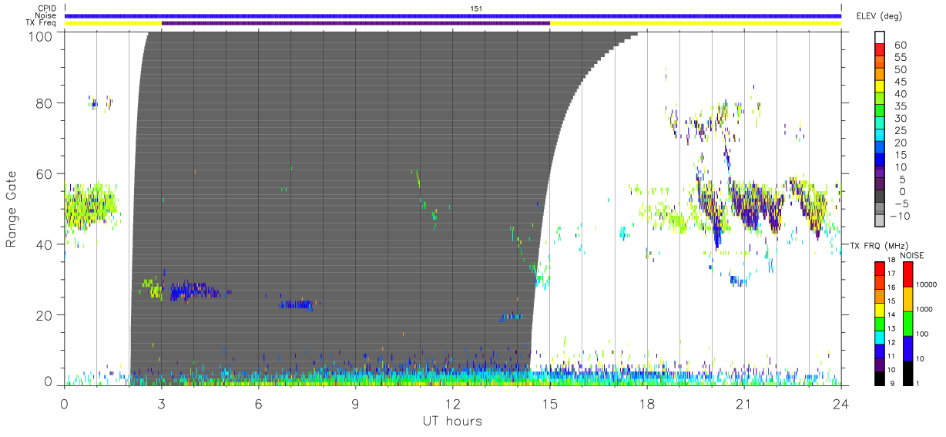Select the purple segment of TX Freq bar
The image size is (946, 437).
pos(356,23)
